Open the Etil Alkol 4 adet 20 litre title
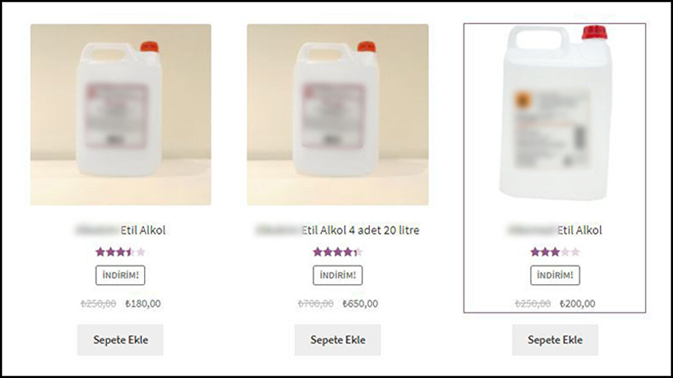The width and height of the screenshot is (673, 378). coord(338,230)
